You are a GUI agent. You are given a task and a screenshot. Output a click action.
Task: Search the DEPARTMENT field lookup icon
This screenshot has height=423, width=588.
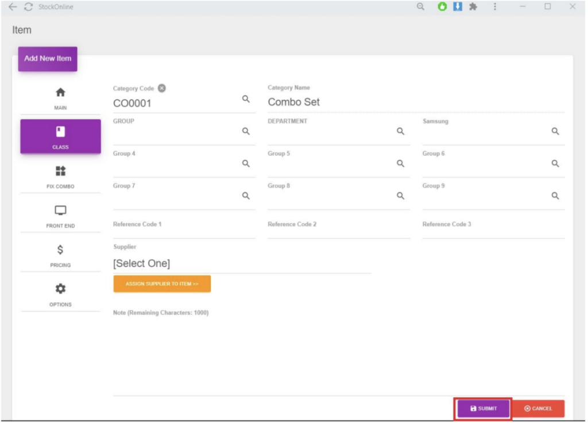coord(401,131)
